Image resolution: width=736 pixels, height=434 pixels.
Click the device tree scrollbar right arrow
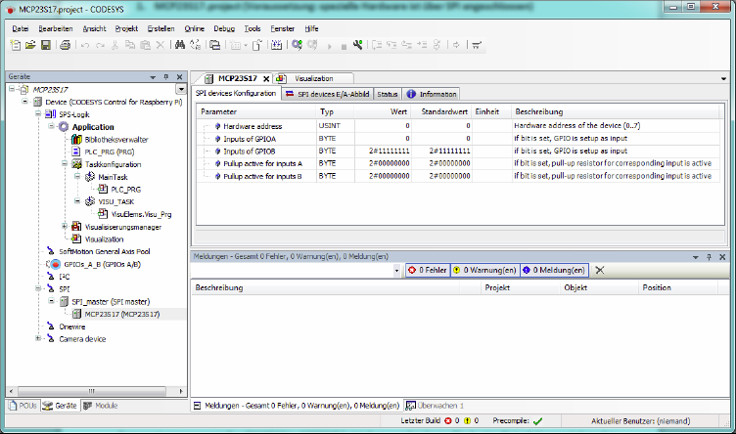pos(181,391)
